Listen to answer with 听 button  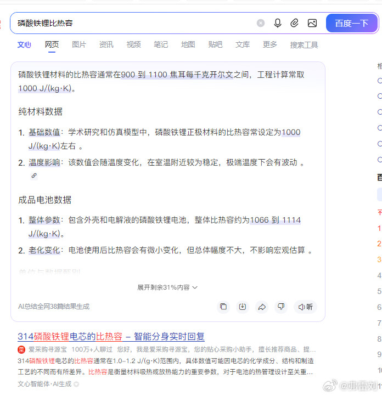[306, 307]
